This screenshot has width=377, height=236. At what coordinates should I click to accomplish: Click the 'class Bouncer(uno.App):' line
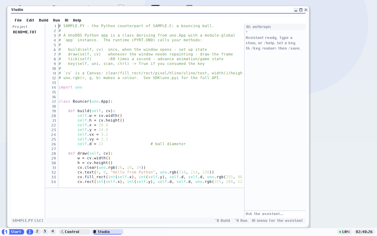[86, 101]
